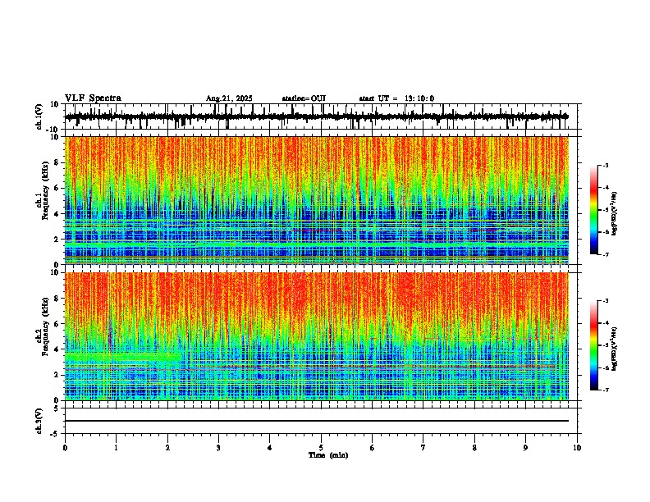Click the "-7" label on ch.2 color bar
This screenshot has height=502, width=650.
tap(606, 390)
